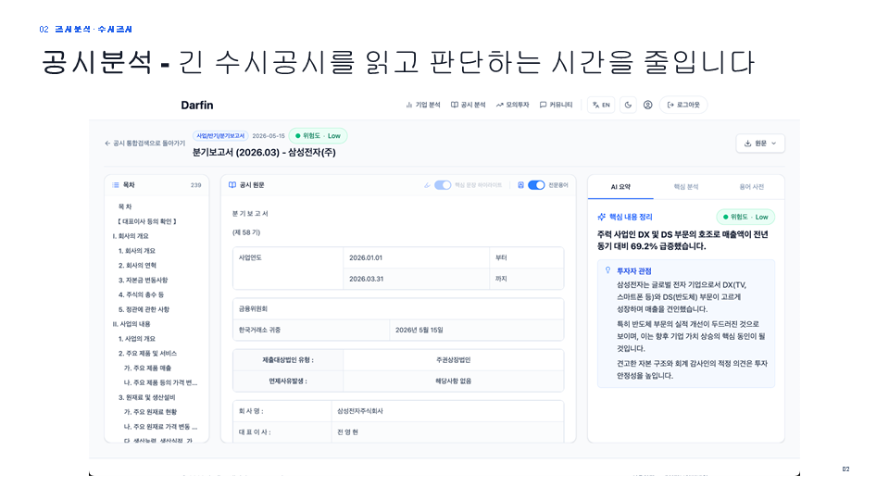
Task: Switch language with the EN button
Action: click(601, 105)
